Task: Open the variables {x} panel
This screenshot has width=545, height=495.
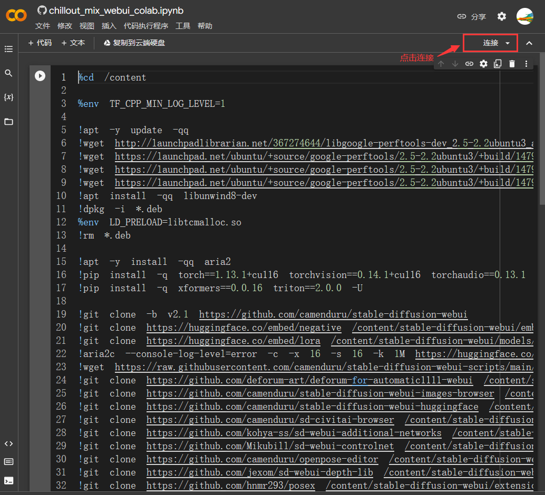Action: tap(8, 97)
